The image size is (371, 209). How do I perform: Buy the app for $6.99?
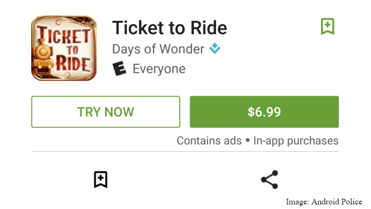[264, 111]
